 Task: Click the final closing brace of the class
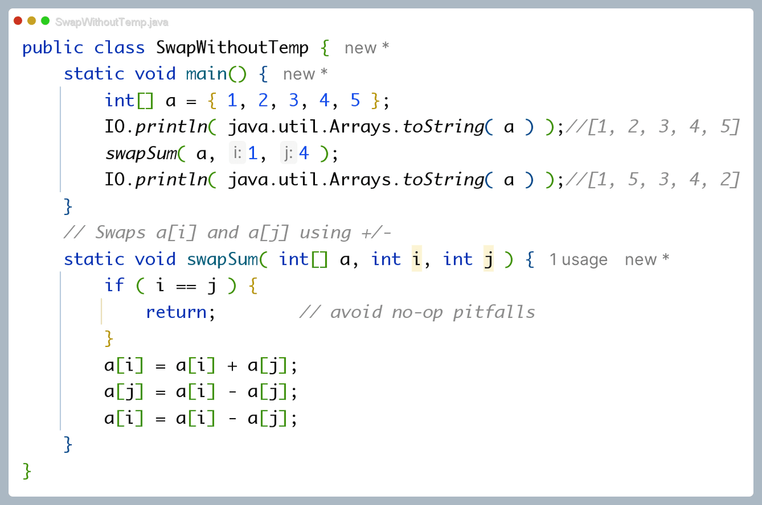tap(27, 470)
